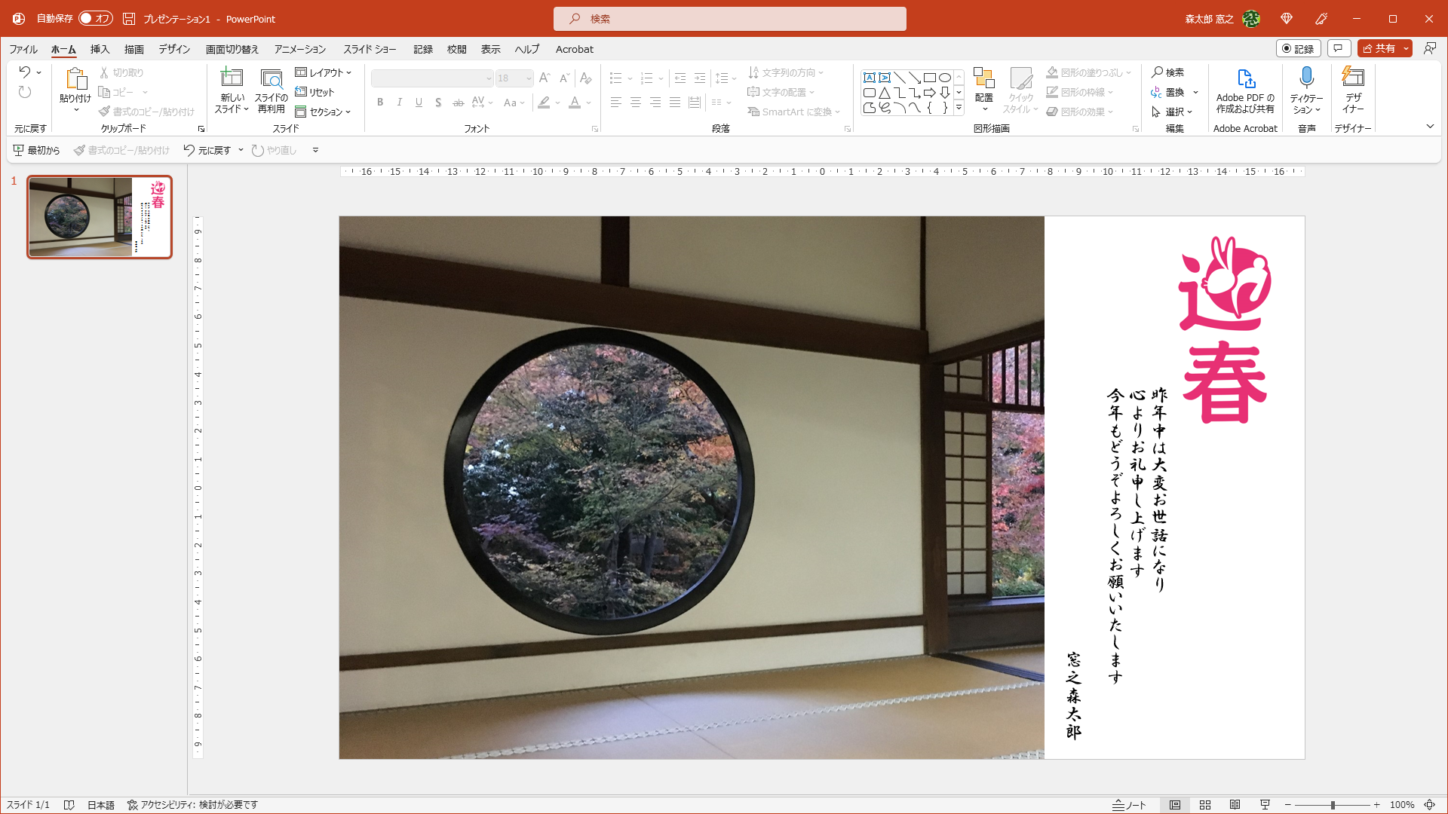Open the Designer pane icon
Image resolution: width=1448 pixels, height=814 pixels.
[1353, 78]
